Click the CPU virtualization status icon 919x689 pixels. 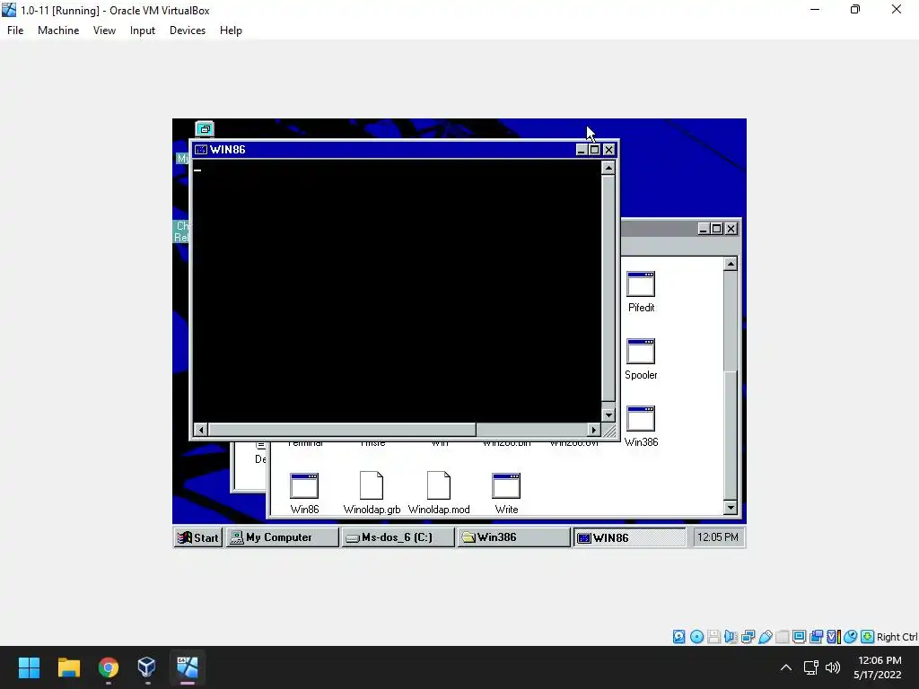click(x=834, y=637)
